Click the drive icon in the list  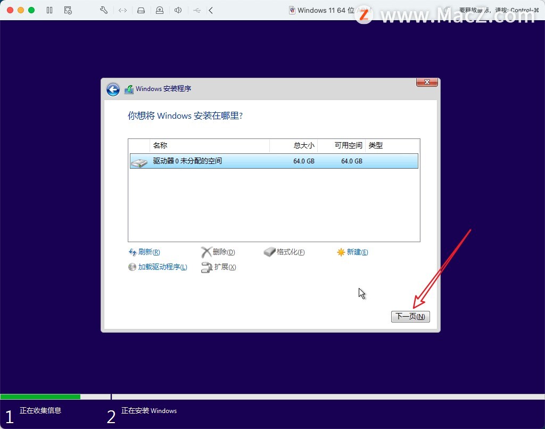139,162
